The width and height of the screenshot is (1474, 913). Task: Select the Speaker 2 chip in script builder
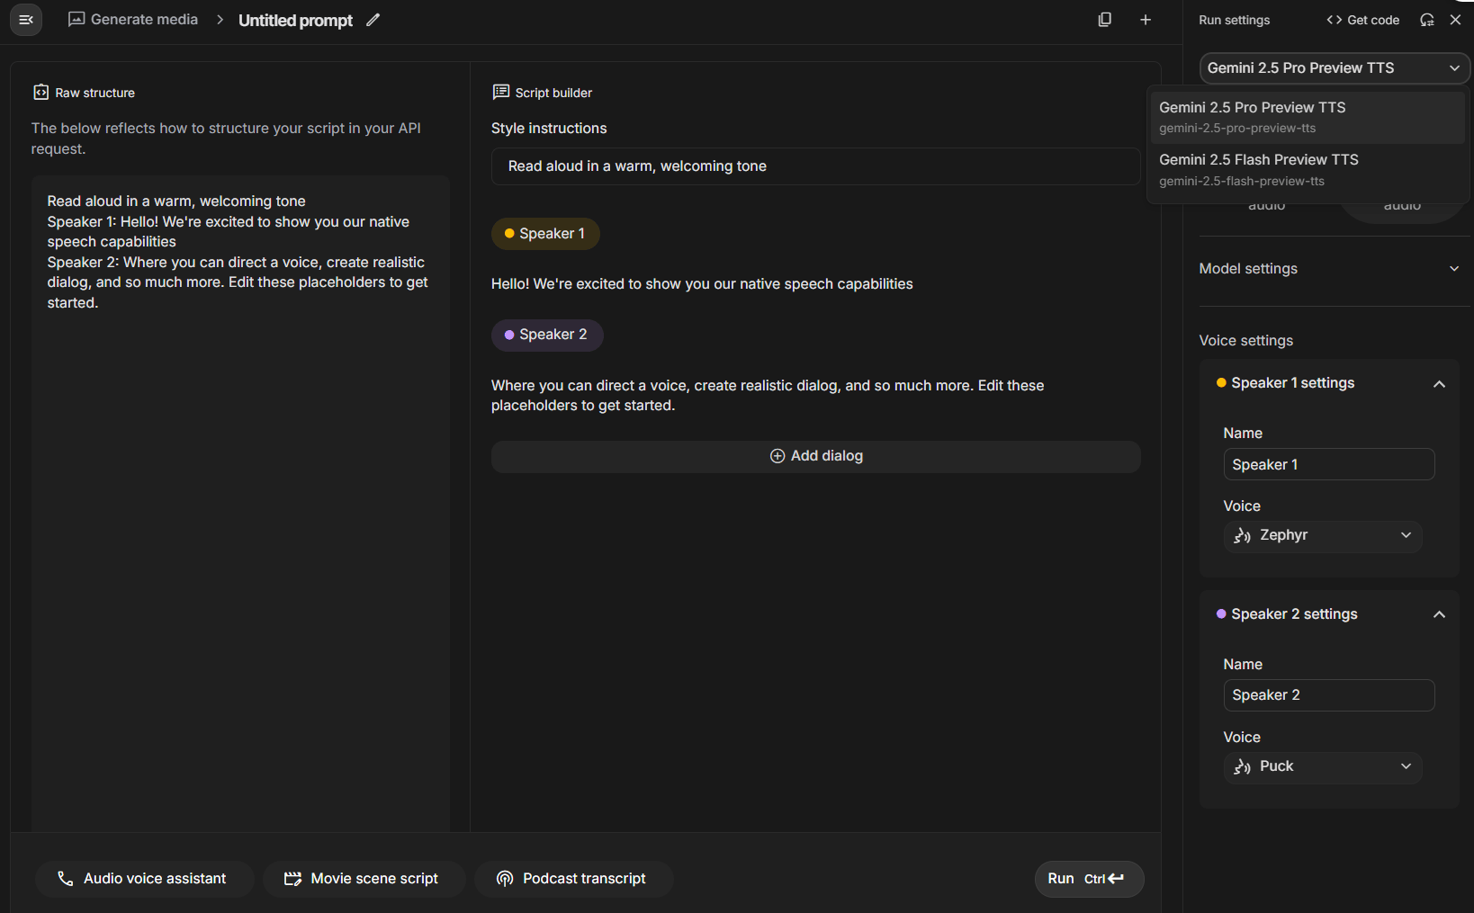click(x=547, y=335)
